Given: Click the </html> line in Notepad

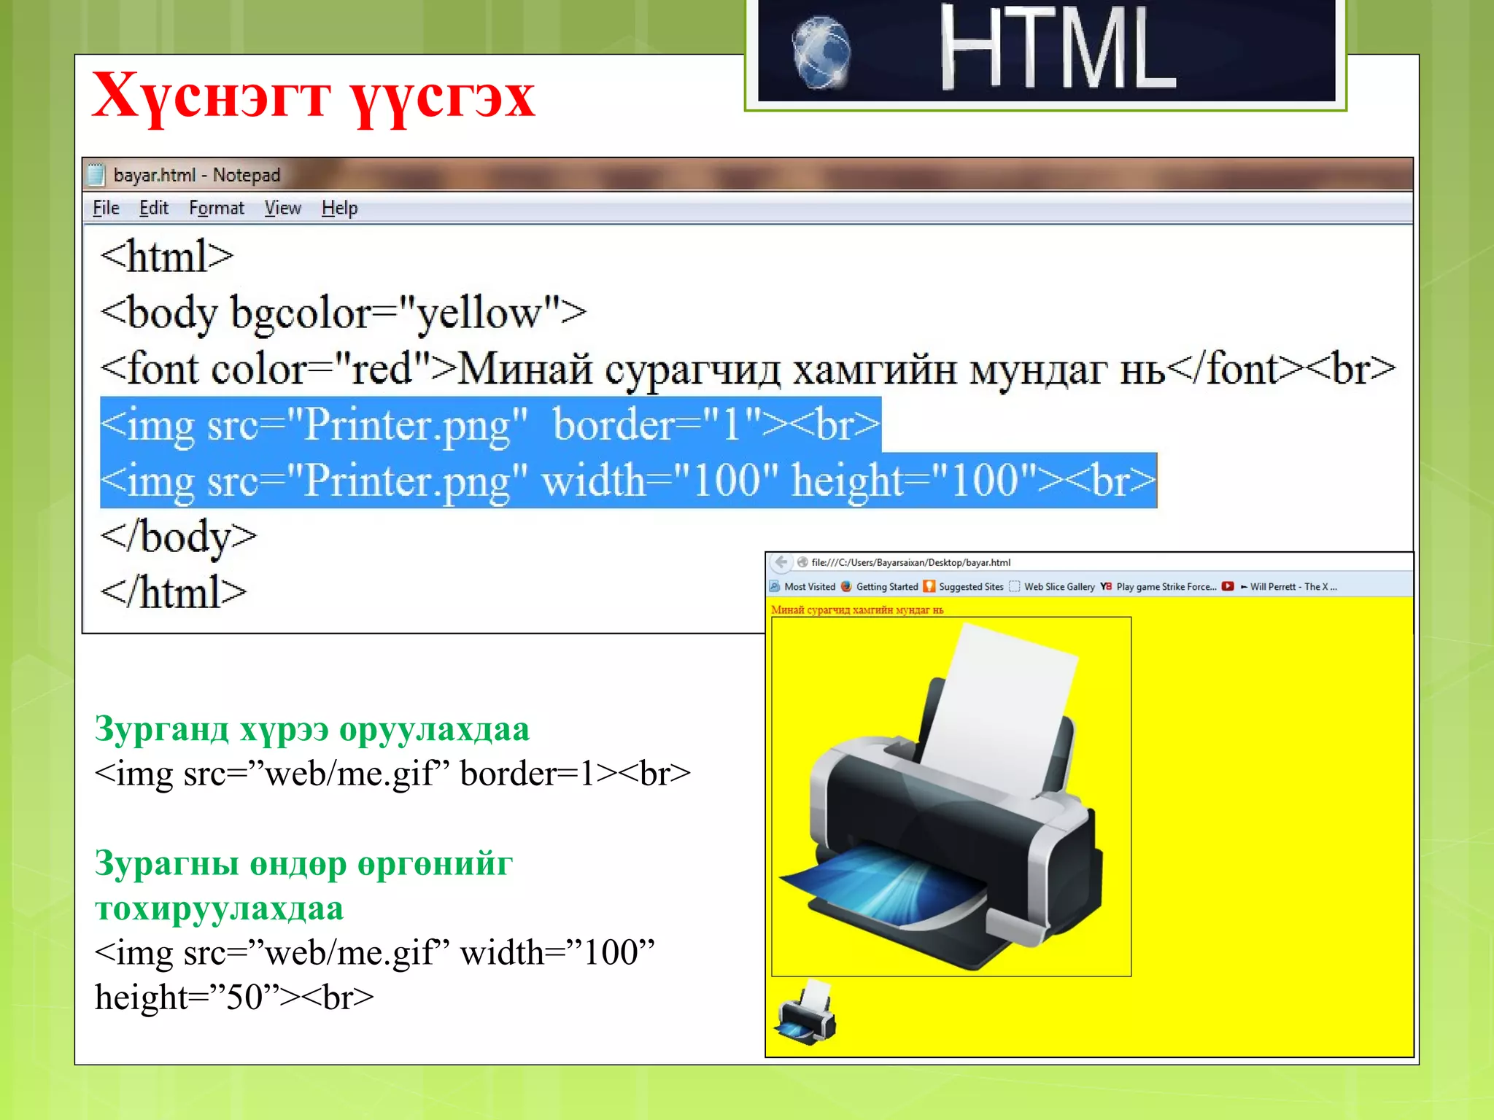Looking at the screenshot, I should [x=174, y=592].
